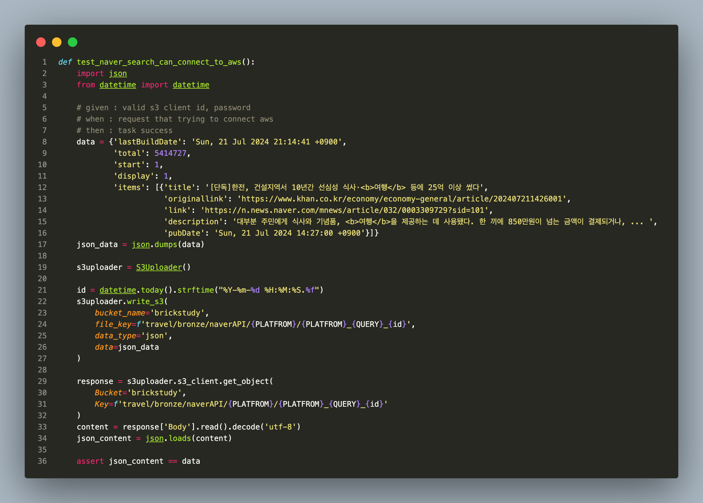The image size is (703, 503).
Task: Click line number 19 in the gutter
Action: [x=42, y=267]
